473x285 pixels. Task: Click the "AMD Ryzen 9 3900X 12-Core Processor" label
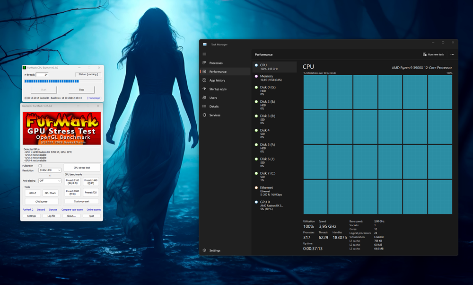(422, 68)
